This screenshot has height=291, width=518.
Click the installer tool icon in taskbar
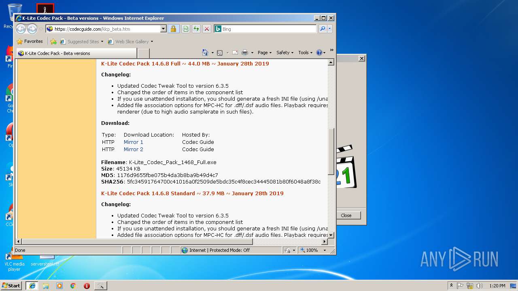pos(100,285)
